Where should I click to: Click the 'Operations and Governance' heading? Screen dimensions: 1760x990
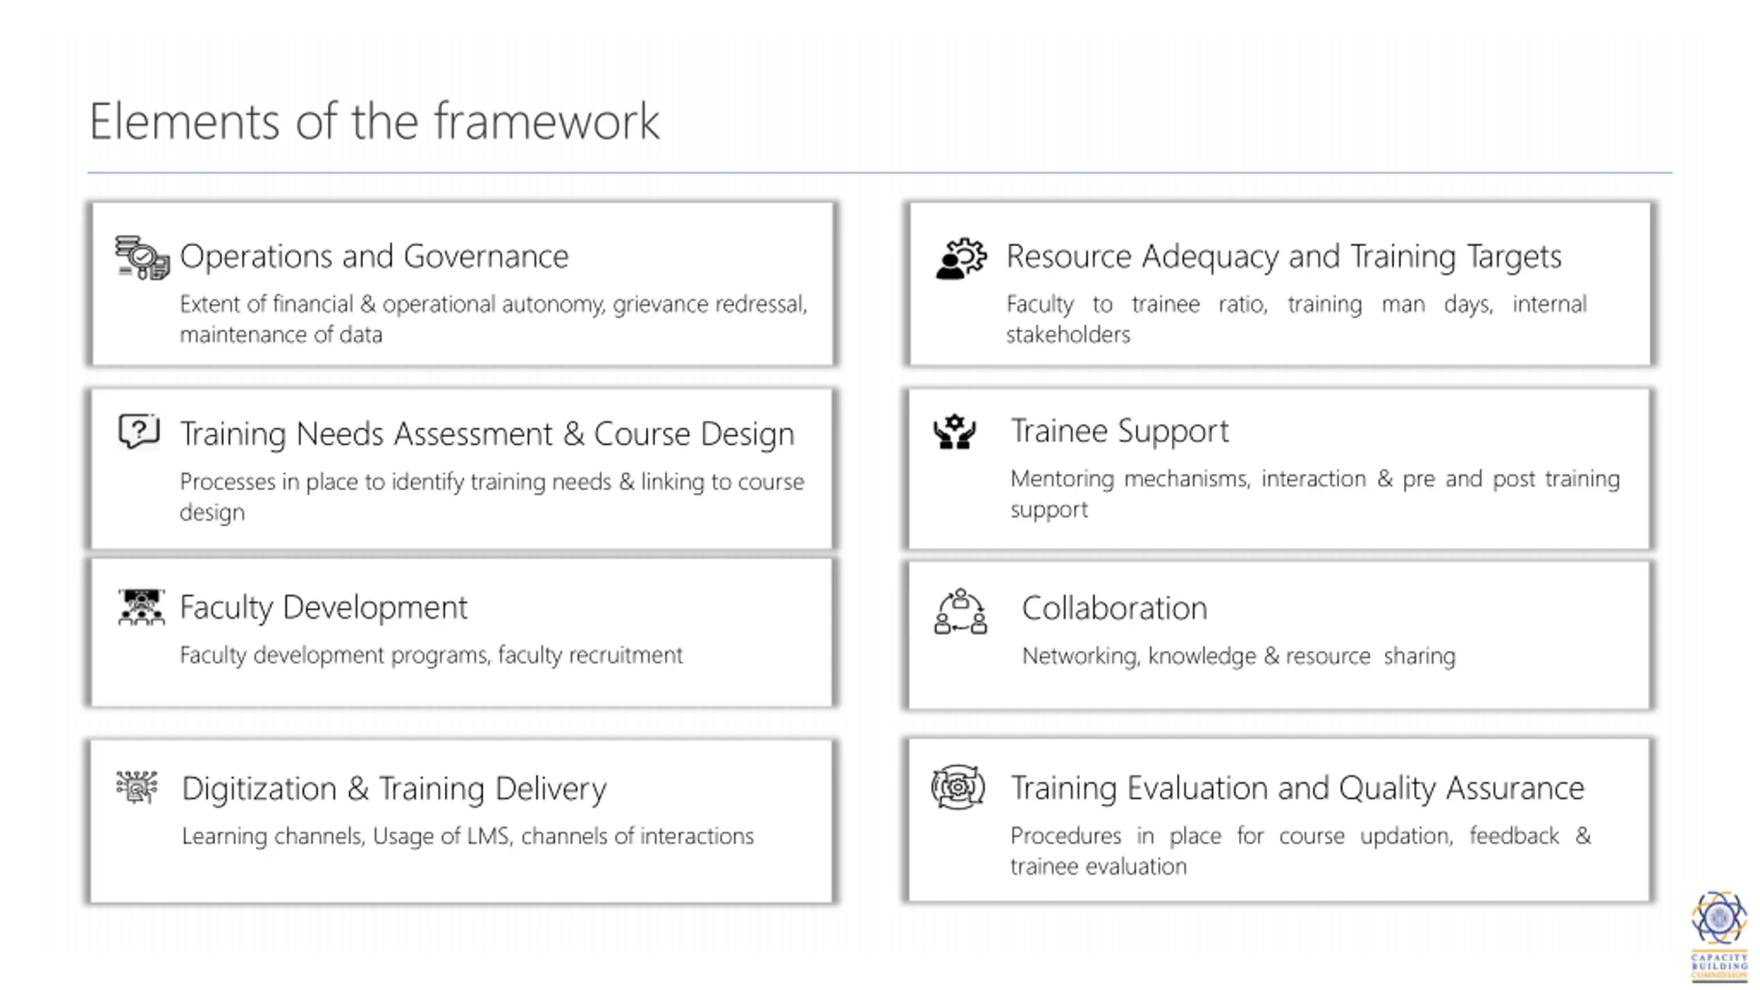pyautogui.click(x=374, y=256)
